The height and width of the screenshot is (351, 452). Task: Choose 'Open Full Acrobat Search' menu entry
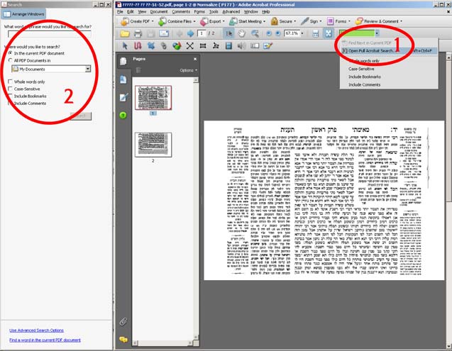pos(389,51)
